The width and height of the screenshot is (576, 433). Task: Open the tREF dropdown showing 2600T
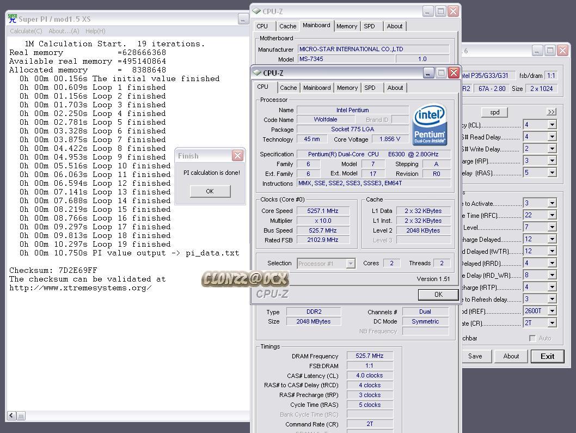tap(552, 311)
